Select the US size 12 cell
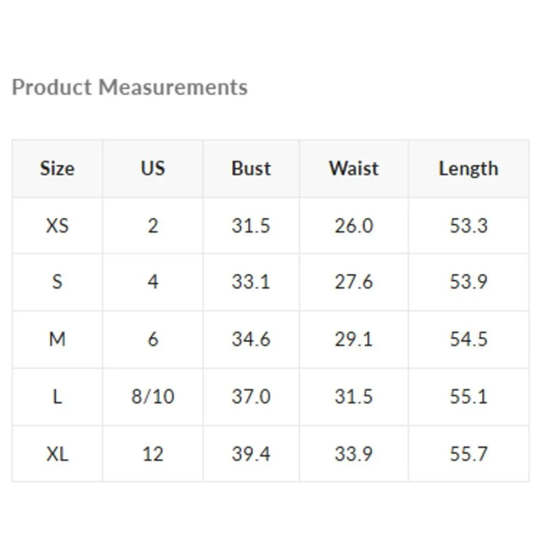Screen dimensions: 547x547 pyautogui.click(x=153, y=454)
